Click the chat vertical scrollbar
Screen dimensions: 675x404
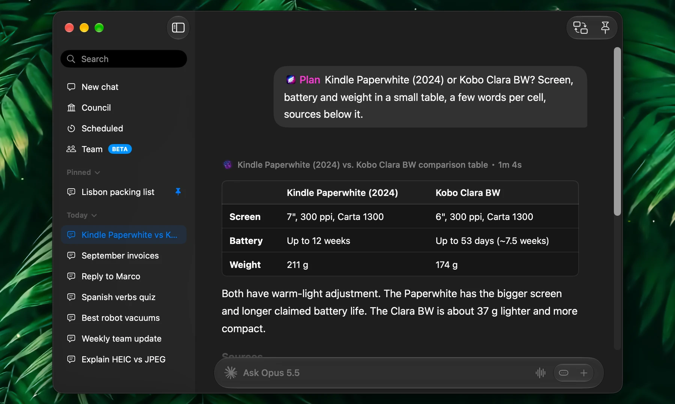point(617,131)
